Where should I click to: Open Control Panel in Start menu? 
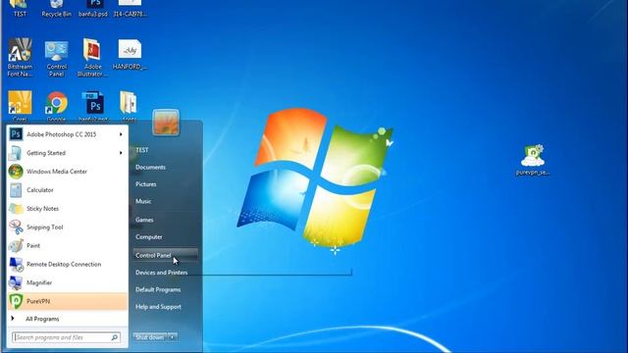[x=166, y=255]
